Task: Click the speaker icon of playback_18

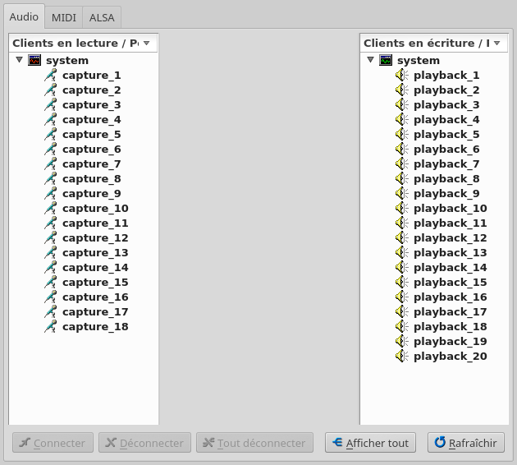Action: pos(401,326)
